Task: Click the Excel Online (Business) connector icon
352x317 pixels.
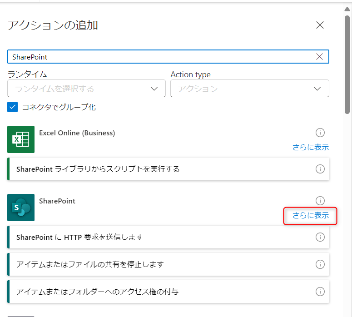Action: (x=21, y=139)
